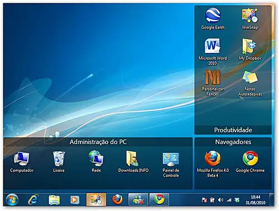
Task: Select the WinSnap desktop icon
Action: coord(250,18)
